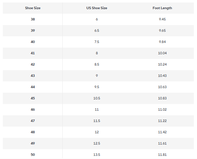Select shoe size 38 cell
The height and width of the screenshot is (159, 197).
(x=33, y=19)
